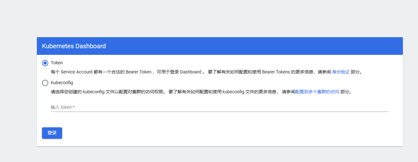Open the 配置到多个集群的访问 link

tap(317, 92)
